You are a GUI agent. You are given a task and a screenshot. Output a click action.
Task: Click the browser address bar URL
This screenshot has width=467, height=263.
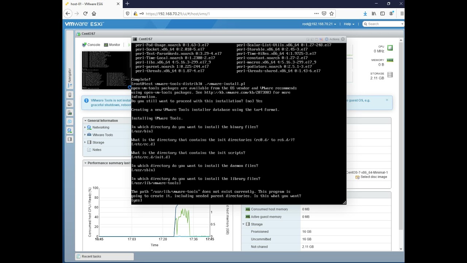tap(178, 14)
